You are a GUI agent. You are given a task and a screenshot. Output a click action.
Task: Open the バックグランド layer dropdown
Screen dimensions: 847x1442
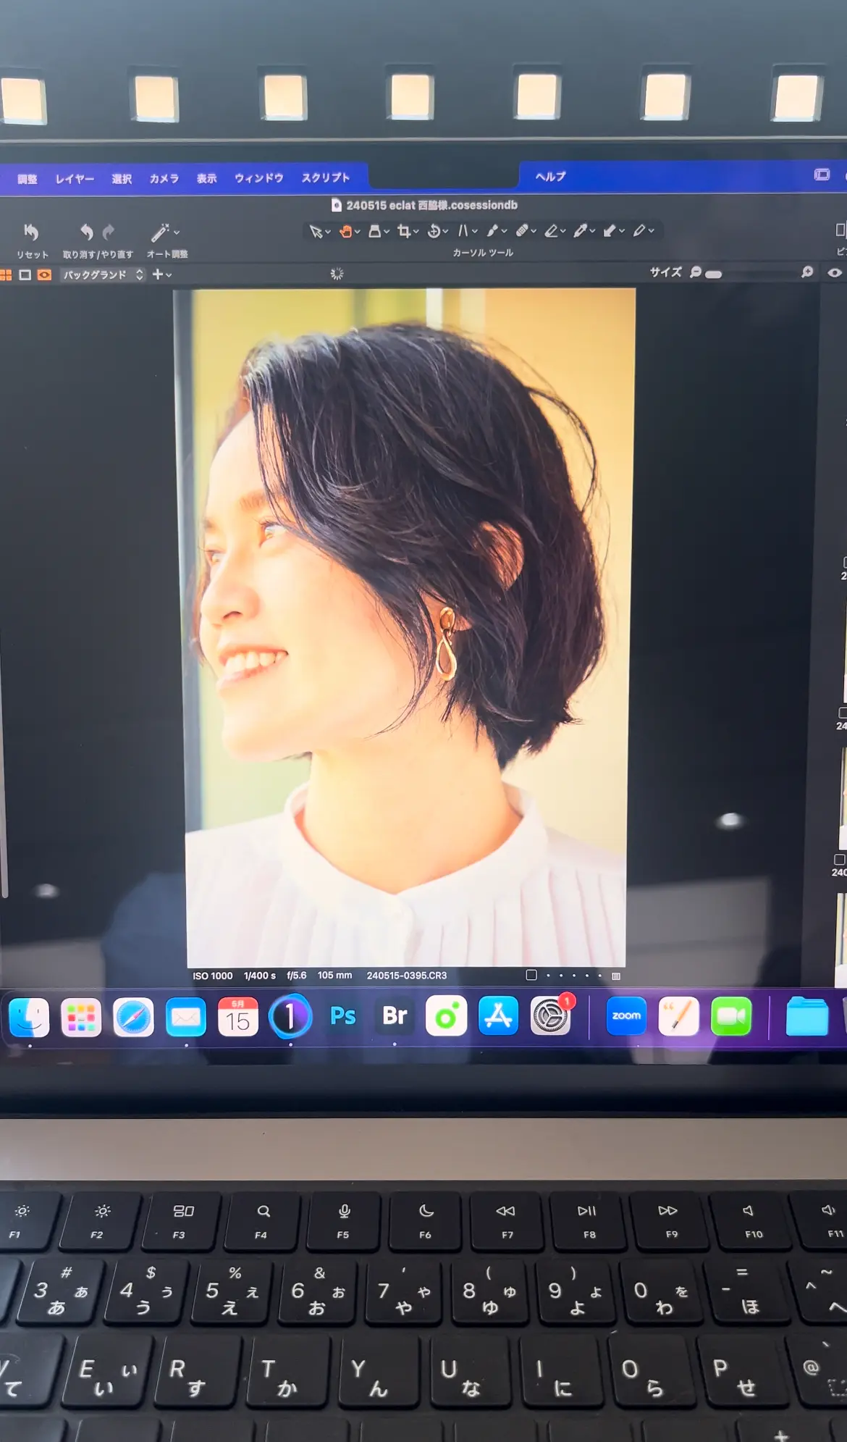103,274
